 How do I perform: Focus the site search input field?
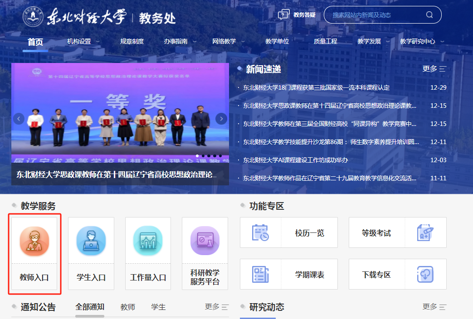(377, 15)
